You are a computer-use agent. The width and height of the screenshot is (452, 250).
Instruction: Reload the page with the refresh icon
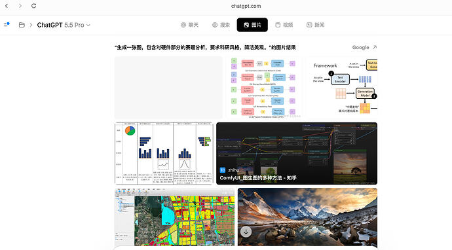pyautogui.click(x=33, y=6)
